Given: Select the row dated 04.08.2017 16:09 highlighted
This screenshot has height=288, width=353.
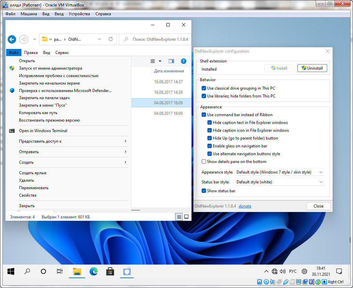Looking at the screenshot, I should click(161, 103).
